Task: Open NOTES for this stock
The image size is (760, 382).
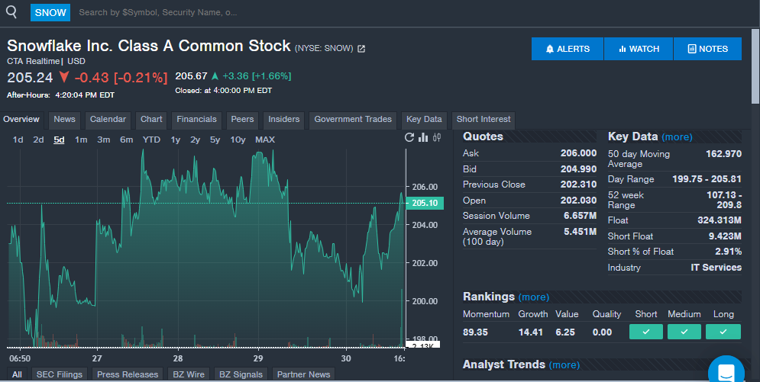Action: (x=707, y=49)
